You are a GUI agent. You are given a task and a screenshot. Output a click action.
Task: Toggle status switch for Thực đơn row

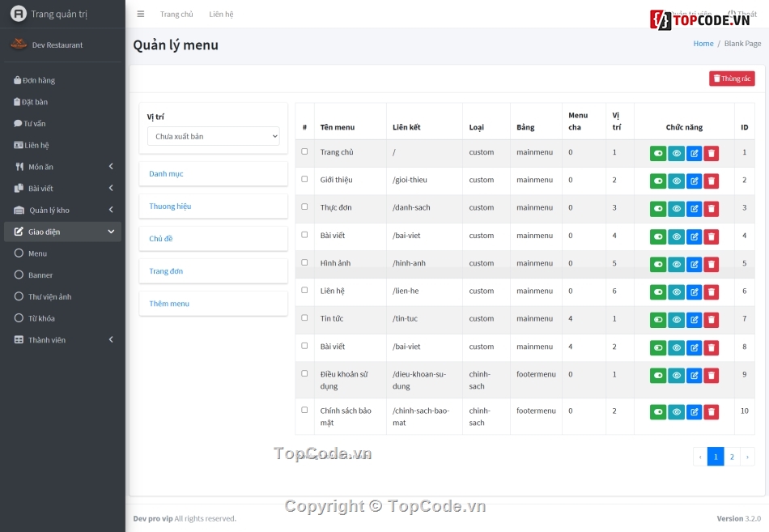point(658,209)
